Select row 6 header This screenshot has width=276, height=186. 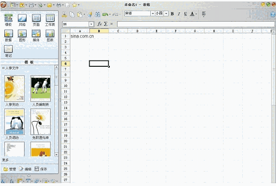(x=66, y=63)
